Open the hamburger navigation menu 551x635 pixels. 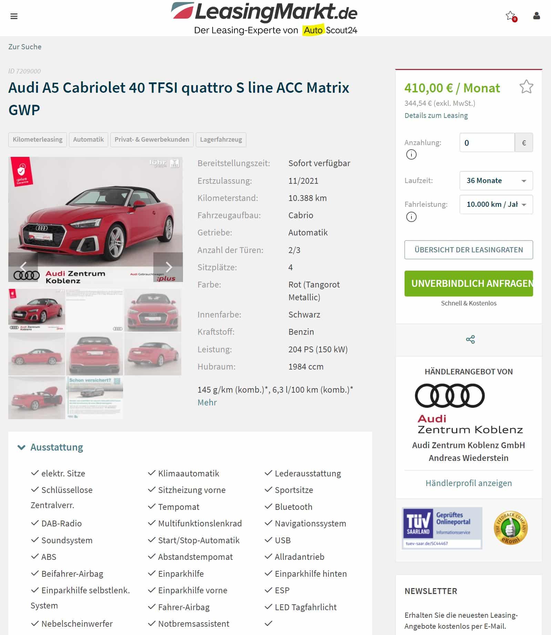click(x=14, y=16)
